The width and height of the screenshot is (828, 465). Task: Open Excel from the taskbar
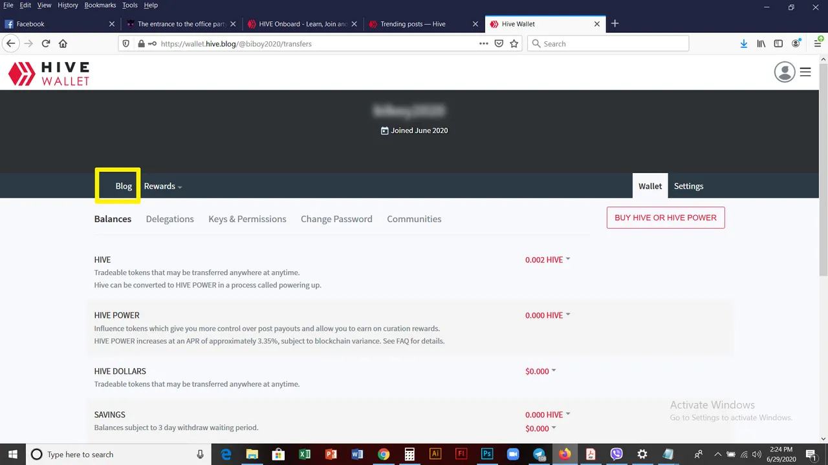click(305, 454)
